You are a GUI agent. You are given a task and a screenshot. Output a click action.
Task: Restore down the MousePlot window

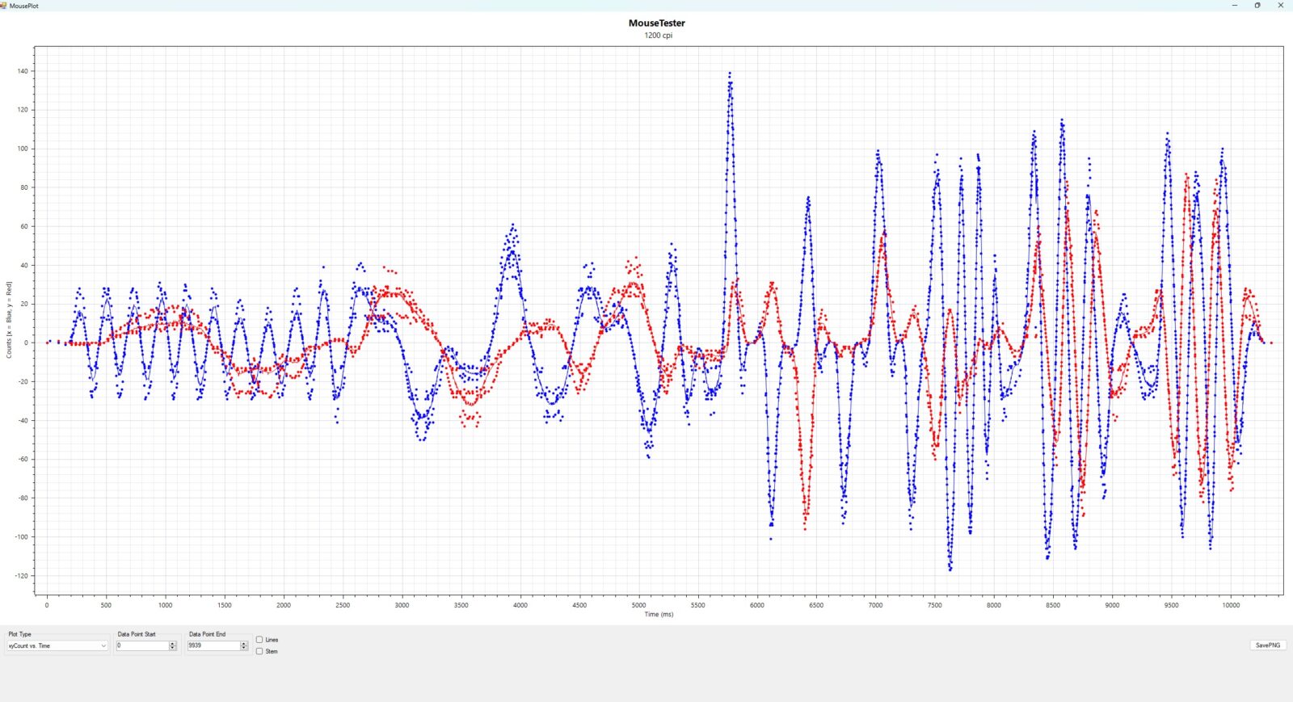1257,6
